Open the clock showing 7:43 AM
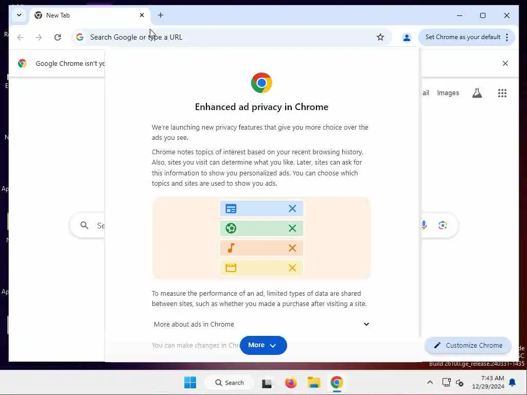The image size is (527, 395). [488, 383]
